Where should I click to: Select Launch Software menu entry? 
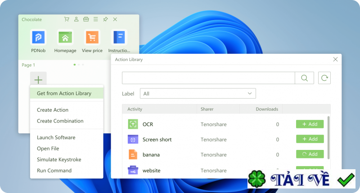(56, 137)
